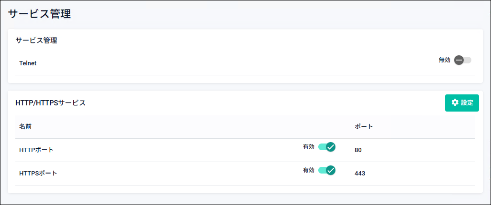Select the 名前 column header
Viewport: 491px width, 205px height.
pos(25,127)
